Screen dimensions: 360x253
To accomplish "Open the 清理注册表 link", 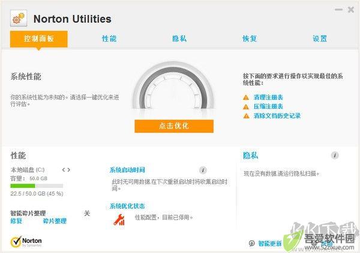I will tap(268, 97).
